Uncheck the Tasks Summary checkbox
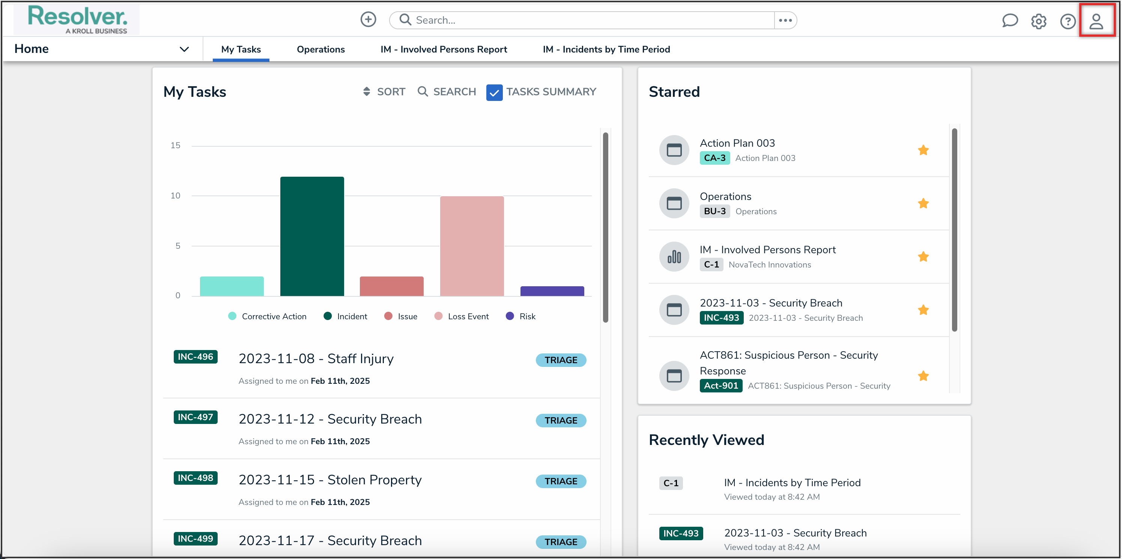Image resolution: width=1122 pixels, height=559 pixels. tap(494, 92)
